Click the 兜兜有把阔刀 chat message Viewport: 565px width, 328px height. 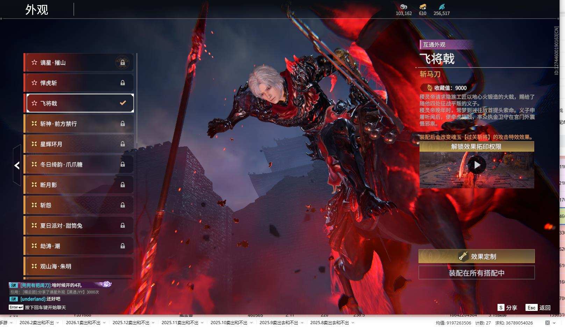pos(51,285)
